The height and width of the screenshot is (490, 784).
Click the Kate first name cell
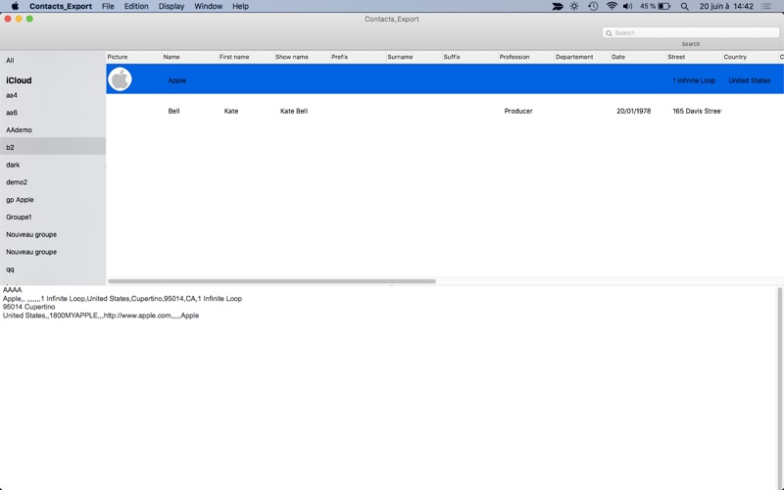(x=231, y=111)
